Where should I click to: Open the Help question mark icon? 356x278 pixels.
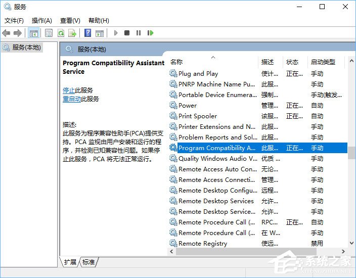coord(87,33)
